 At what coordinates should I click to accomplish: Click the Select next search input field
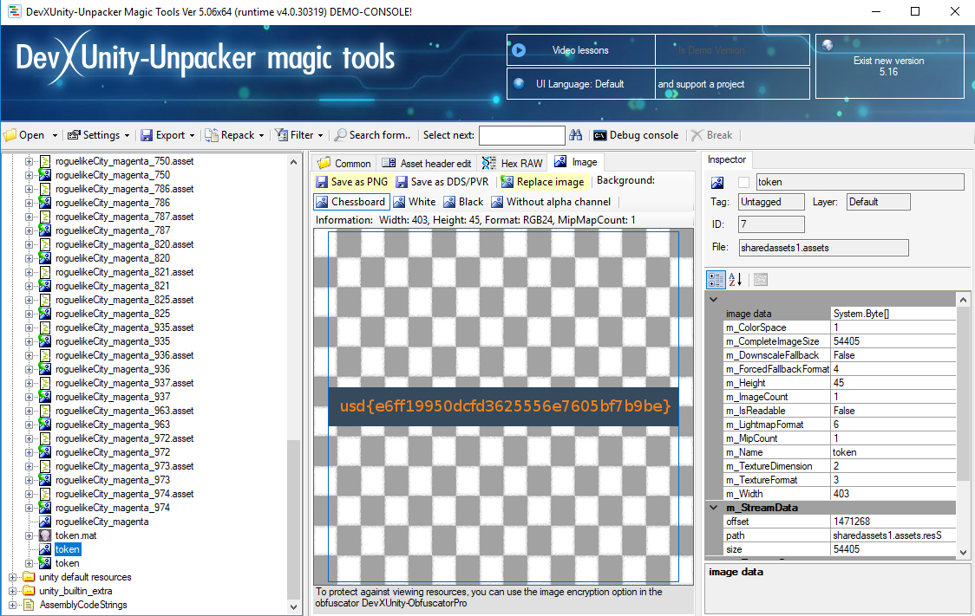click(x=521, y=135)
